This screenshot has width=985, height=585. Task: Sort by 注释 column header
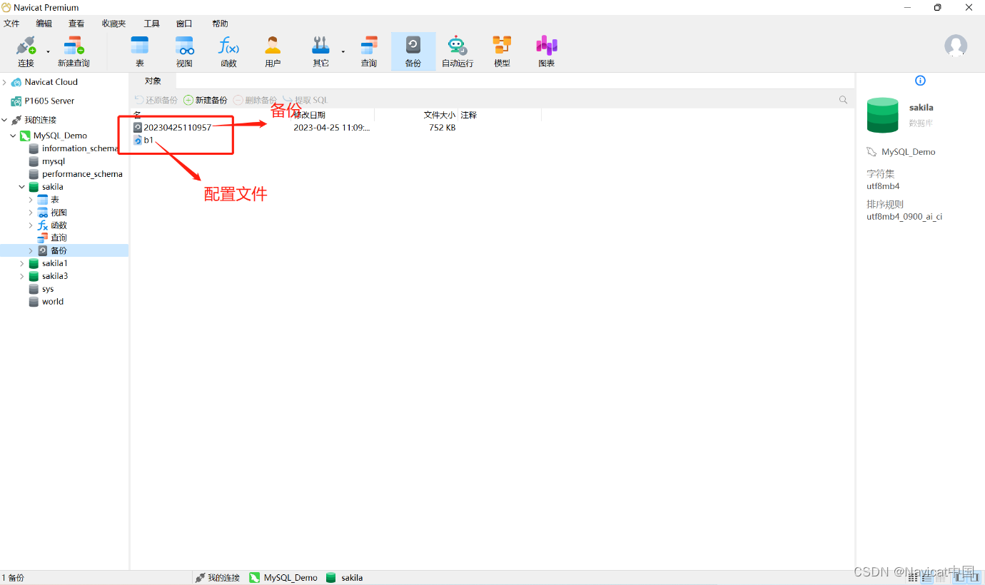pos(468,115)
